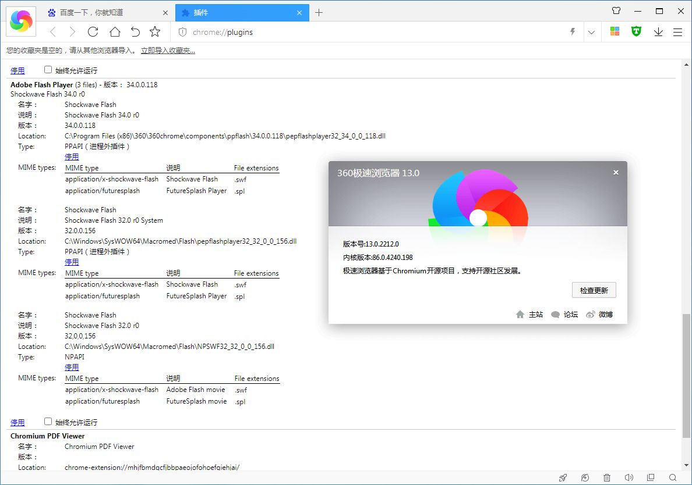This screenshot has height=485, width=692.
Task: Click the import bookmarks now link
Action: 168,51
